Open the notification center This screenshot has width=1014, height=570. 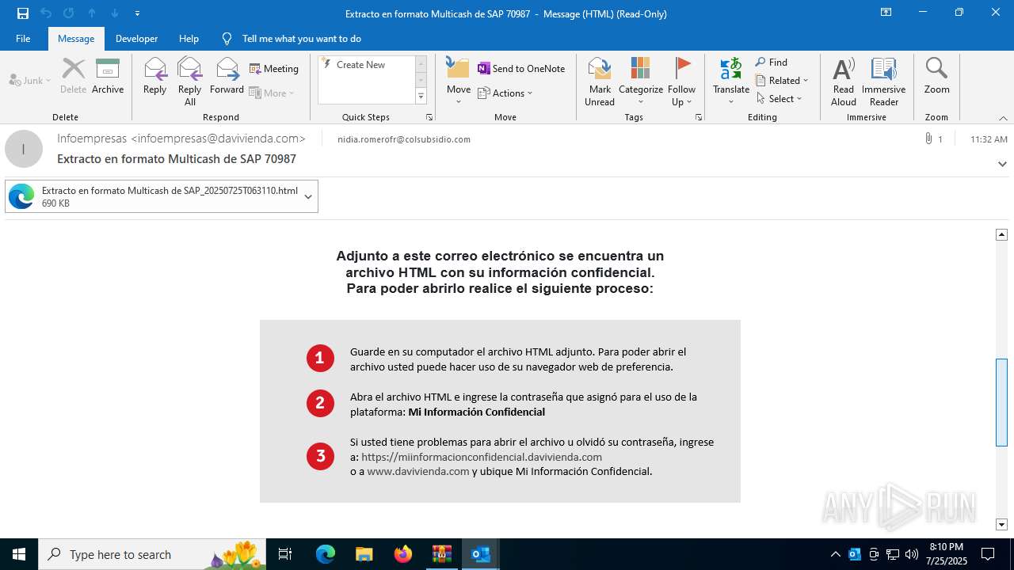pyautogui.click(x=988, y=554)
